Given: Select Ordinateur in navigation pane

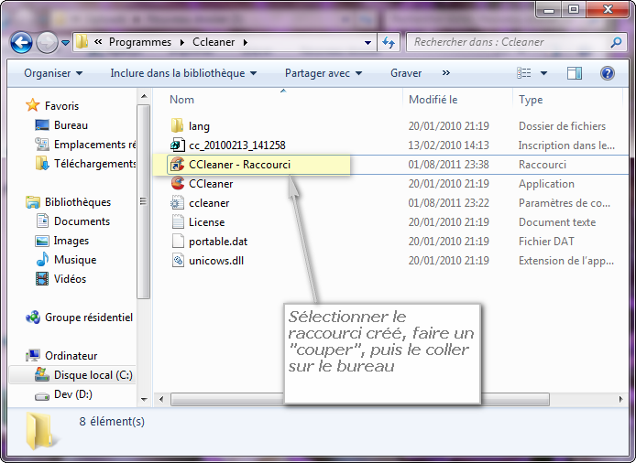Looking at the screenshot, I should (x=71, y=356).
